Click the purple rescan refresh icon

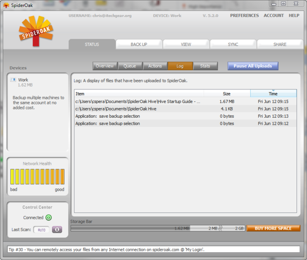pyautogui.click(x=57, y=230)
